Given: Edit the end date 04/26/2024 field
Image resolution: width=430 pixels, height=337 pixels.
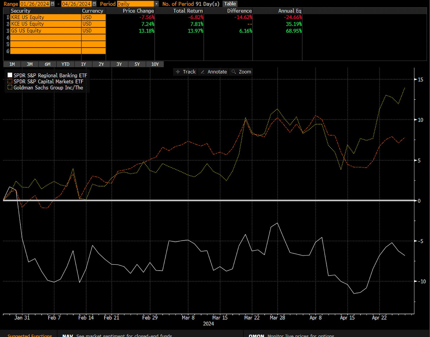Looking at the screenshot, I should click(x=77, y=4).
